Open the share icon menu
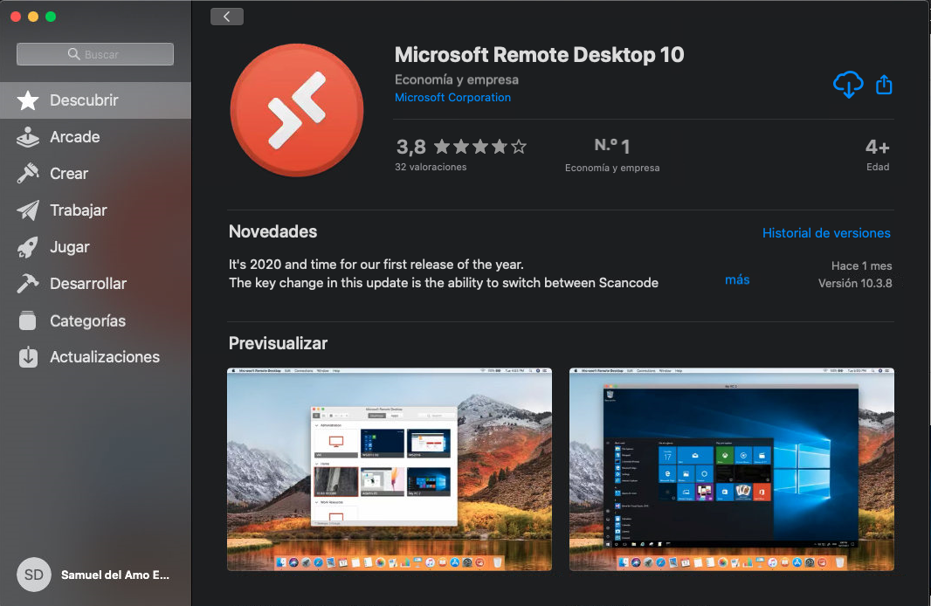 tap(884, 85)
